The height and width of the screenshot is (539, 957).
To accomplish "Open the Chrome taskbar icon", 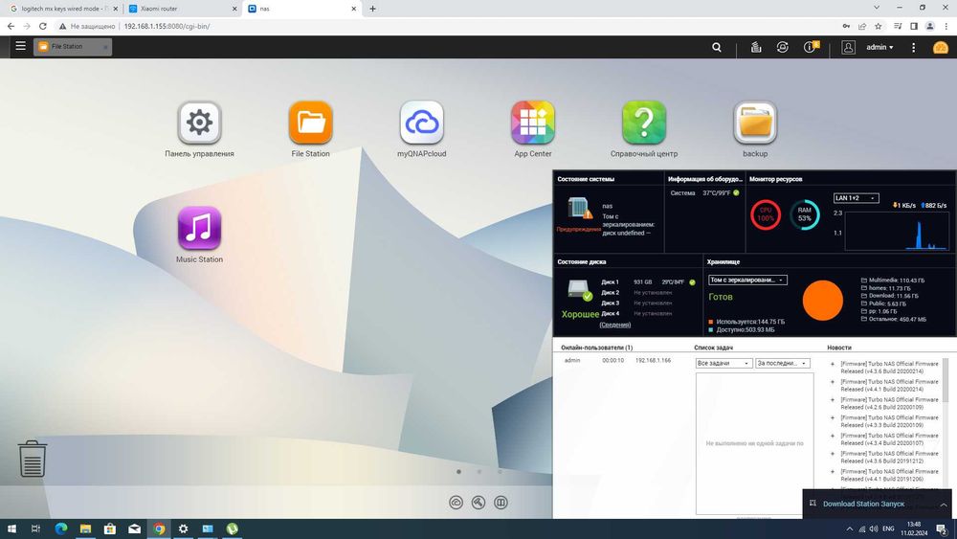I will pyautogui.click(x=159, y=528).
